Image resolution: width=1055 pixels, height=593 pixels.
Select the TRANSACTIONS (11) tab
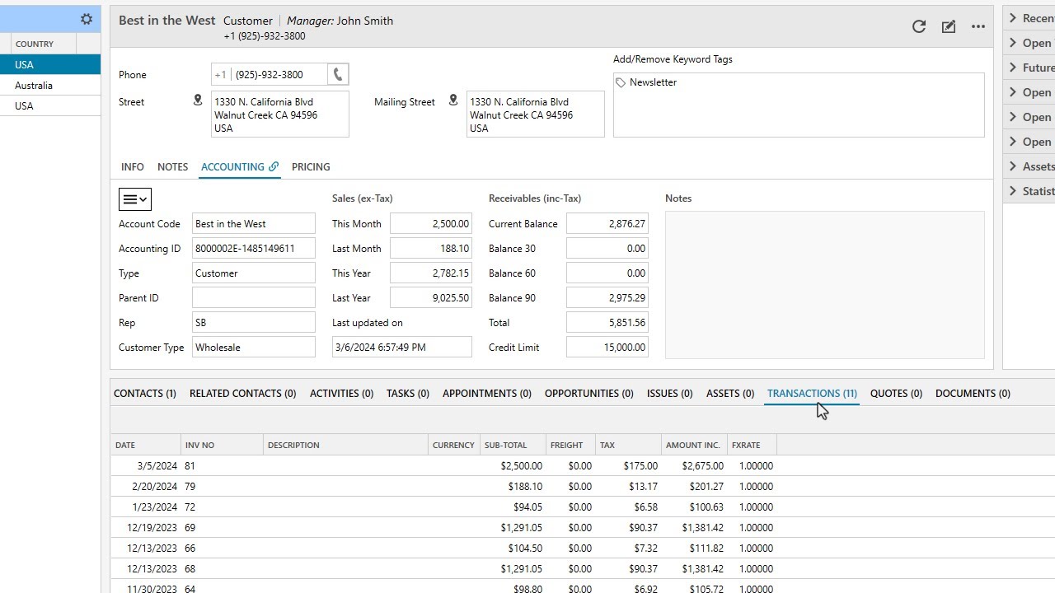[x=812, y=394]
